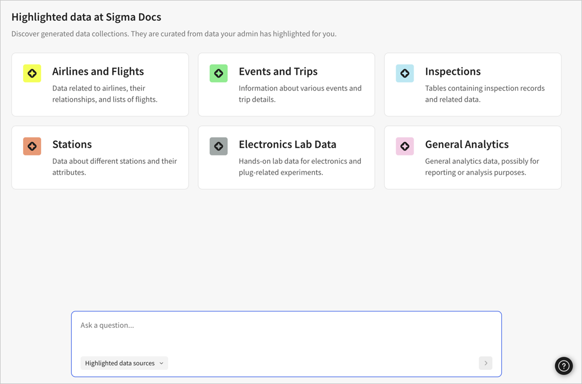Viewport: 582px width, 384px height.
Task: Click the Highlighted data at Sigma Docs heading
Action: pyautogui.click(x=86, y=17)
